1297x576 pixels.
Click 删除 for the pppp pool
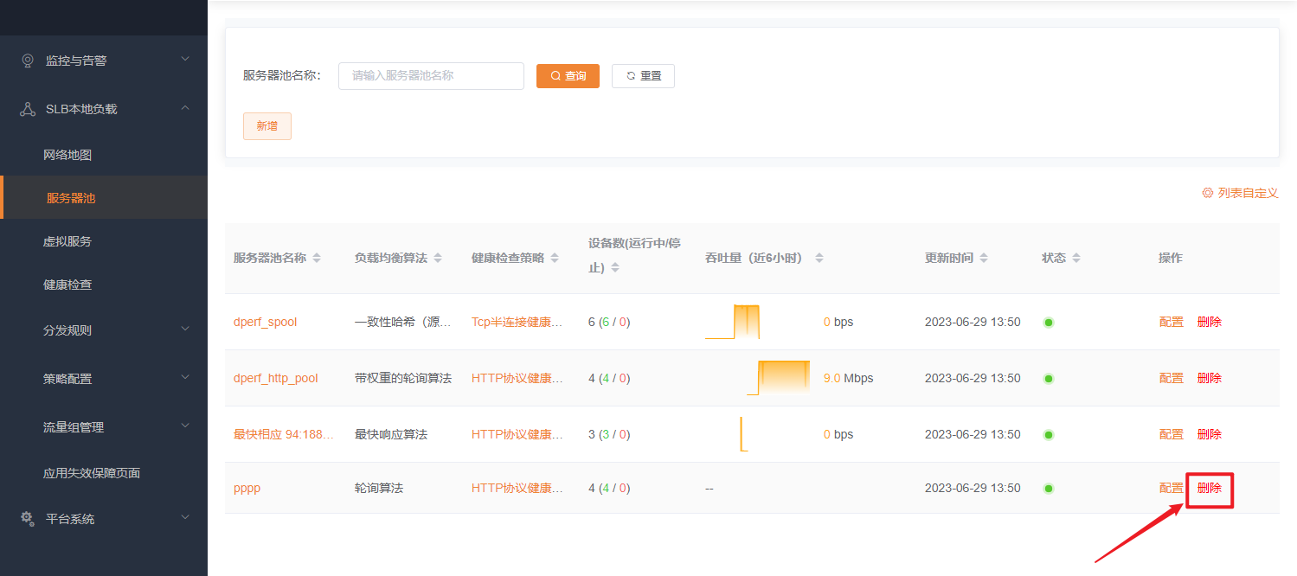pyautogui.click(x=1209, y=488)
